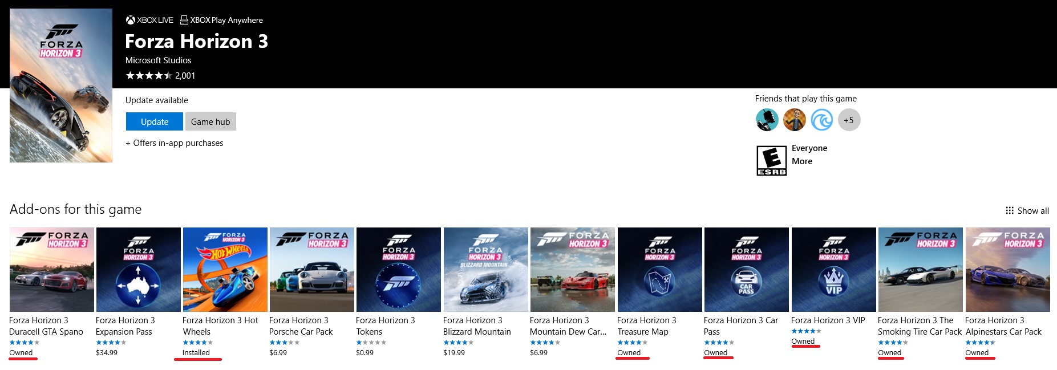Image resolution: width=1057 pixels, height=370 pixels.
Task: Select 'Forza Horizon 3 Hot Wheels' title
Action: [220, 326]
